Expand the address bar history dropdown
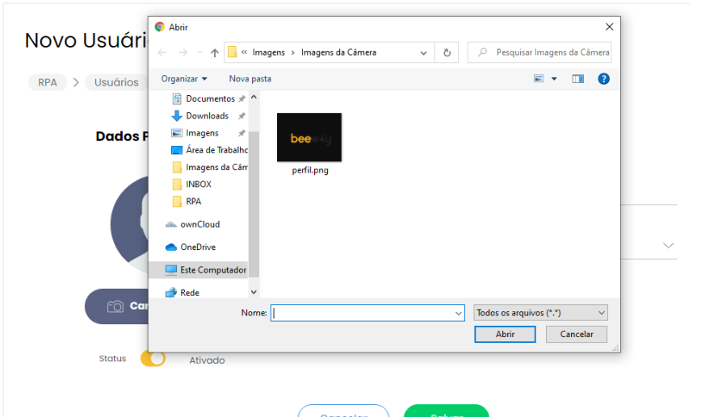 tap(423, 52)
